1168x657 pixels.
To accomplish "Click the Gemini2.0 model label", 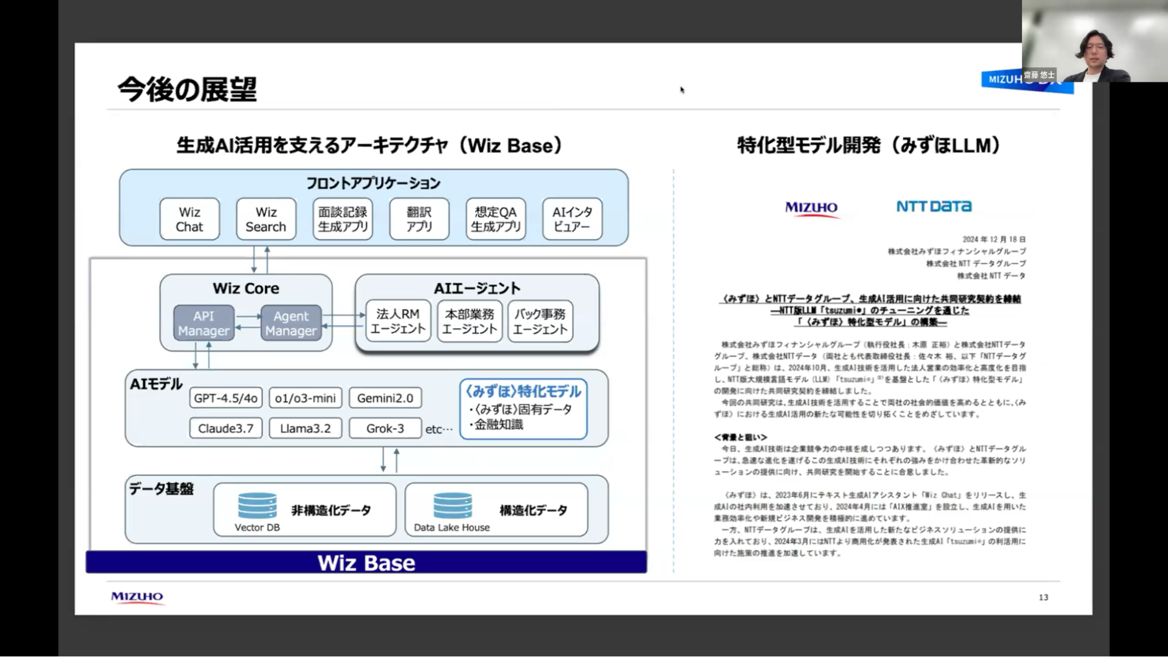I will click(x=385, y=398).
